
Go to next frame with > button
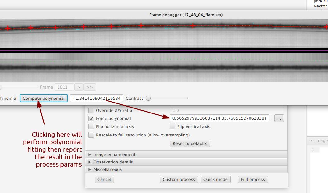click(x=79, y=87)
